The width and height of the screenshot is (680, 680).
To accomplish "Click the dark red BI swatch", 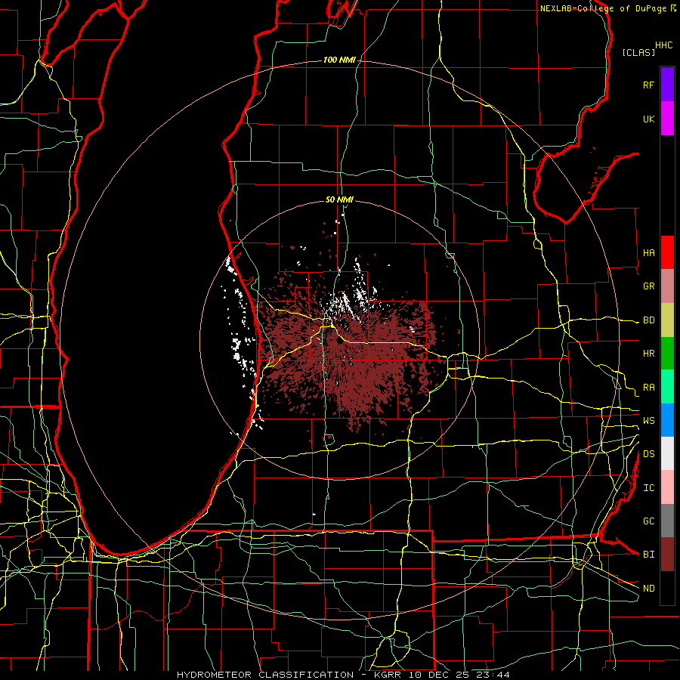I will coord(667,555).
